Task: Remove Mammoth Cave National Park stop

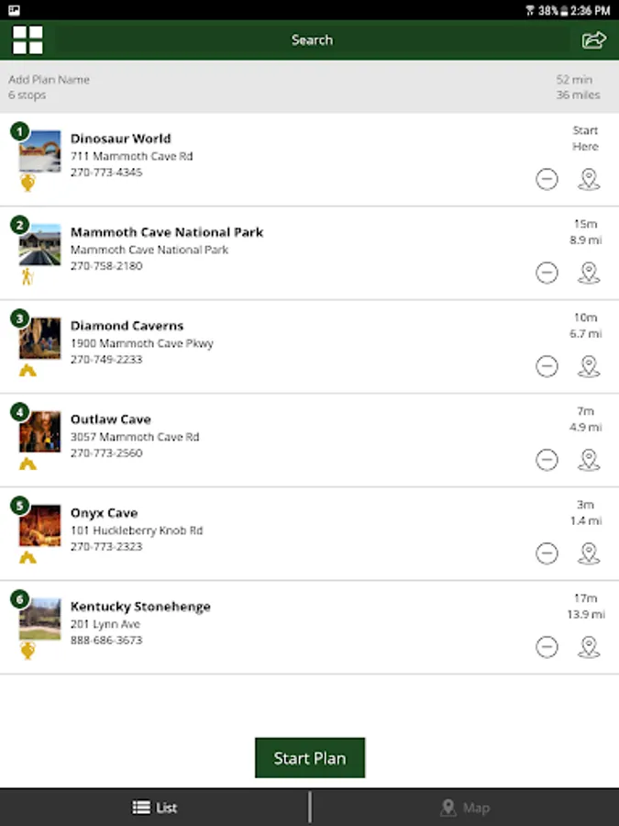Action: coord(547,273)
